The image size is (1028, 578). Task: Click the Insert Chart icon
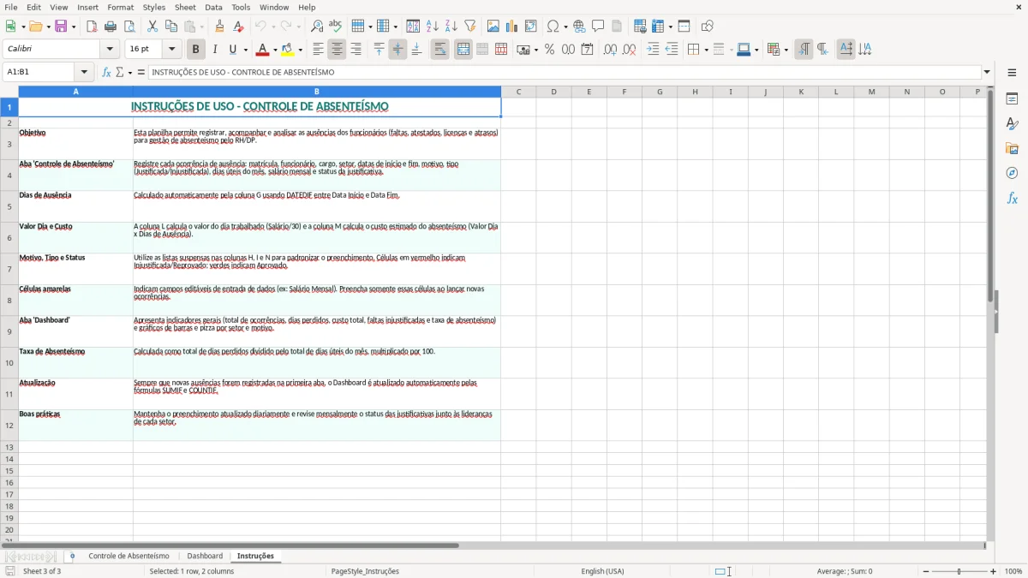tap(512, 27)
